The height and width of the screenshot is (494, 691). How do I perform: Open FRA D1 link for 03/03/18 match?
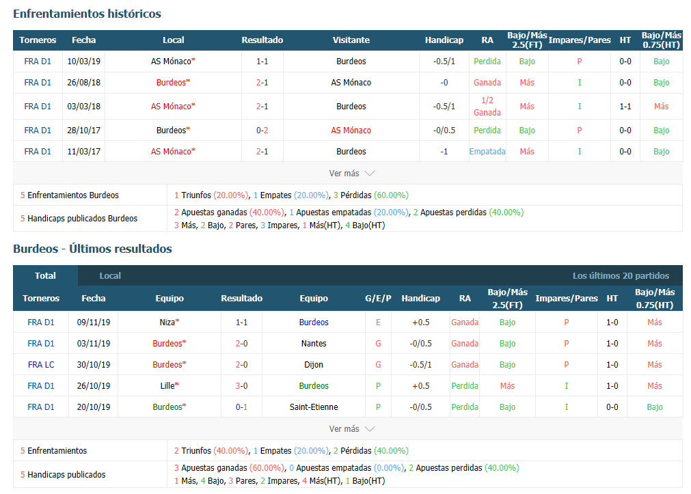tap(38, 106)
